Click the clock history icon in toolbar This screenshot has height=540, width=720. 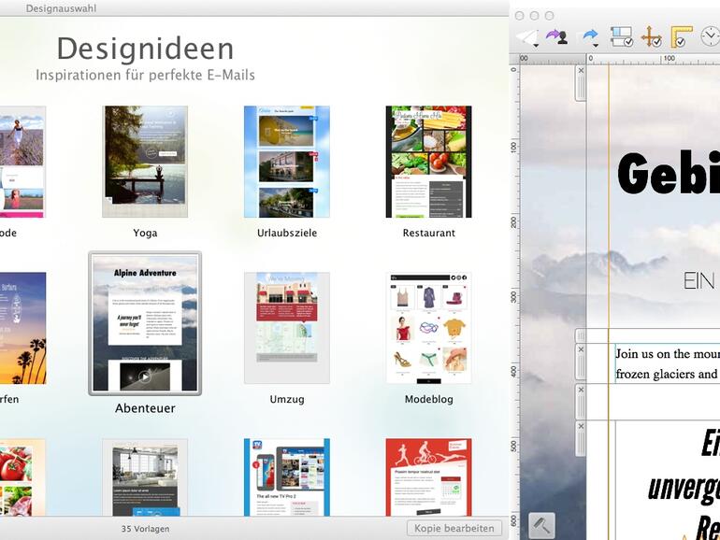click(x=710, y=36)
